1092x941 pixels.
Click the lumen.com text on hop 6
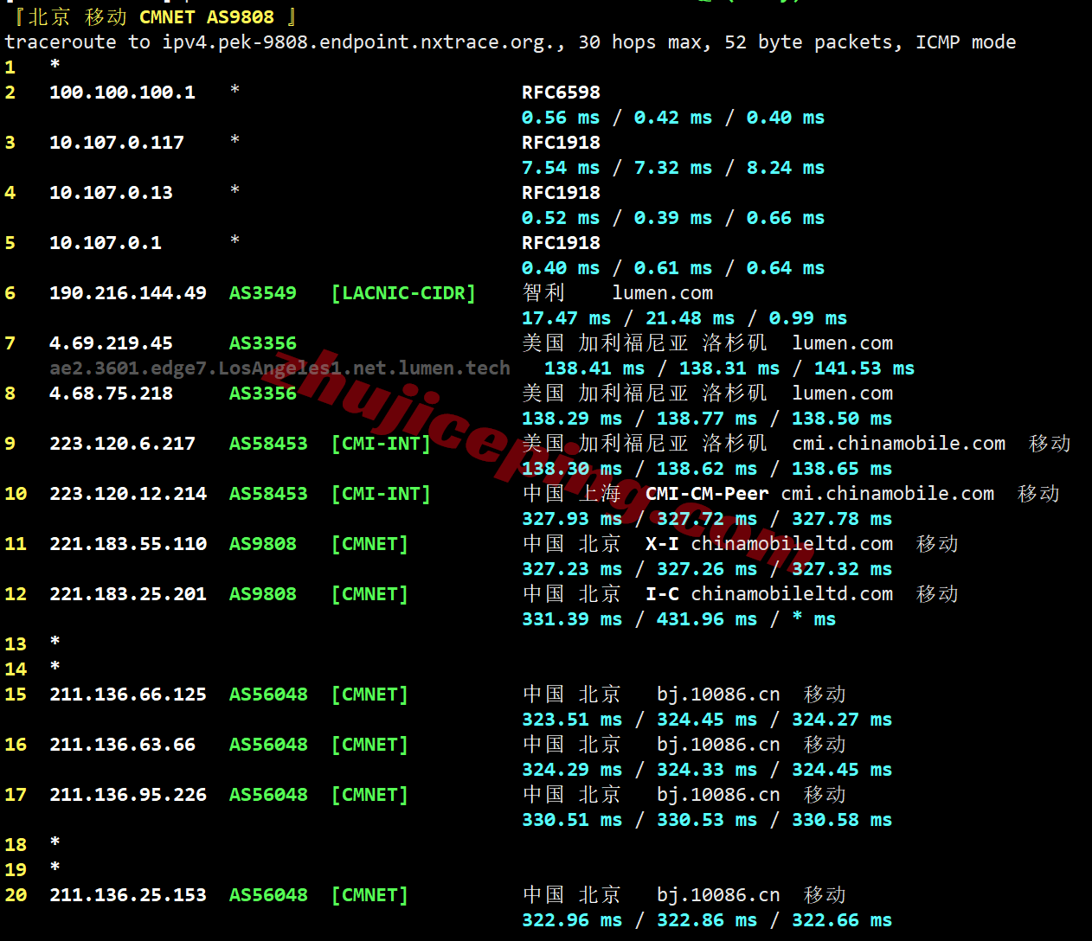(662, 293)
